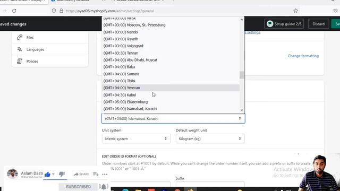Image resolution: width=340 pixels, height=191 pixels.
Task: Click the Discard button
Action: tap(319, 24)
